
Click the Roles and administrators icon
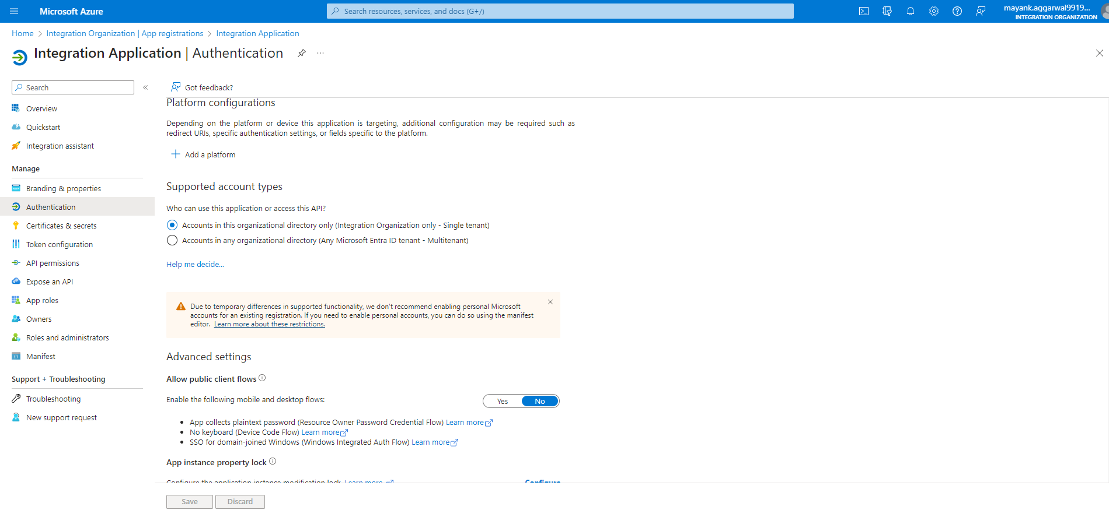point(16,337)
